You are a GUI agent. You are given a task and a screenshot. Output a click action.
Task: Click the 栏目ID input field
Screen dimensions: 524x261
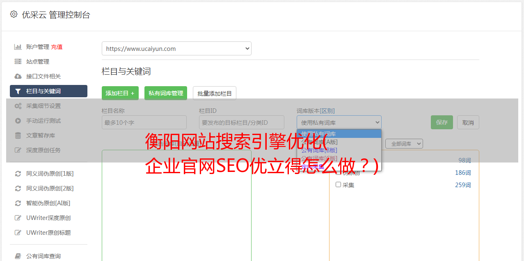(242, 122)
